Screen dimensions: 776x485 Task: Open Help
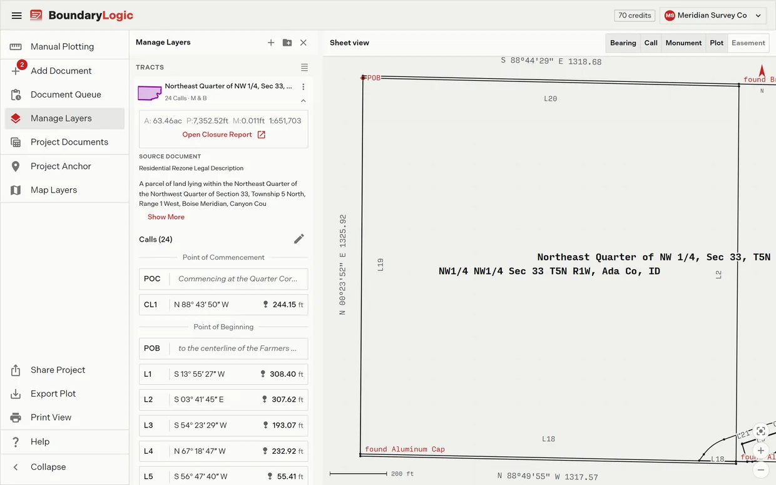tap(64, 441)
